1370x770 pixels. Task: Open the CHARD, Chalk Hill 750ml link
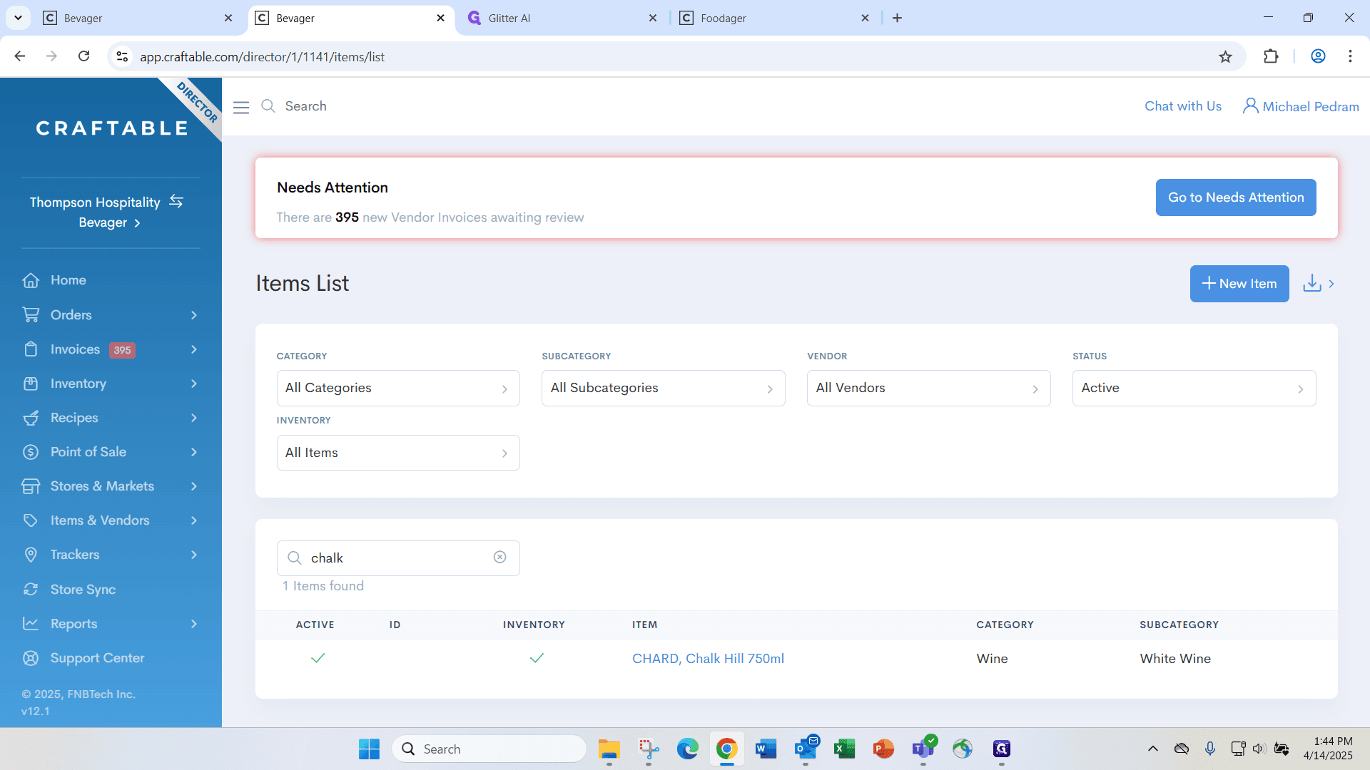[x=708, y=659]
